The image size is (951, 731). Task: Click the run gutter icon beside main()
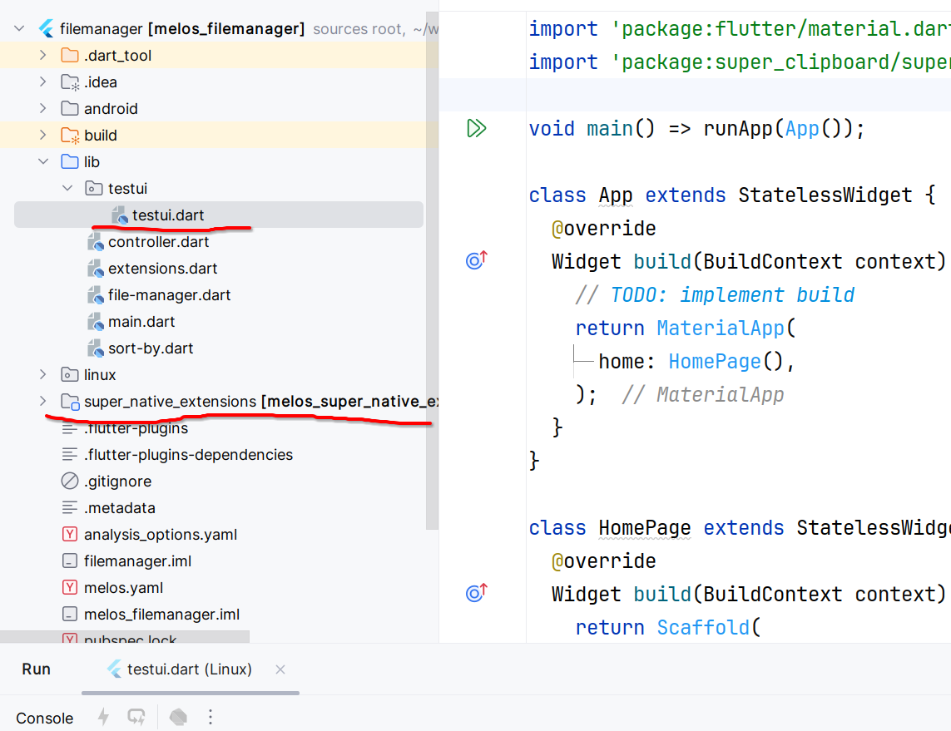[476, 129]
